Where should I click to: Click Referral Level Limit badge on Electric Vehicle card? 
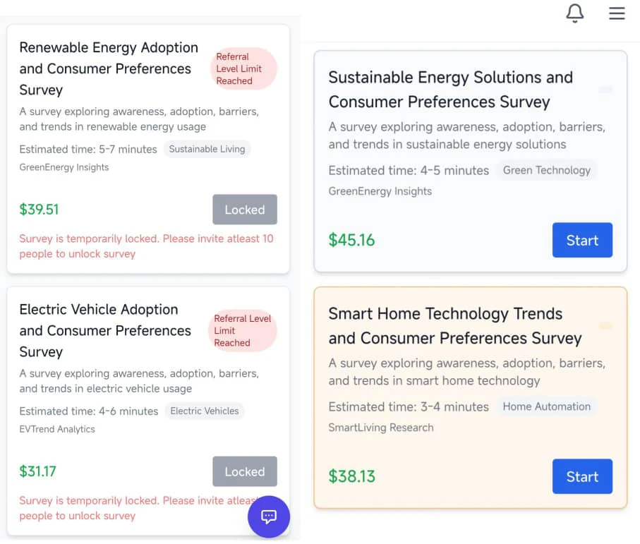click(243, 330)
